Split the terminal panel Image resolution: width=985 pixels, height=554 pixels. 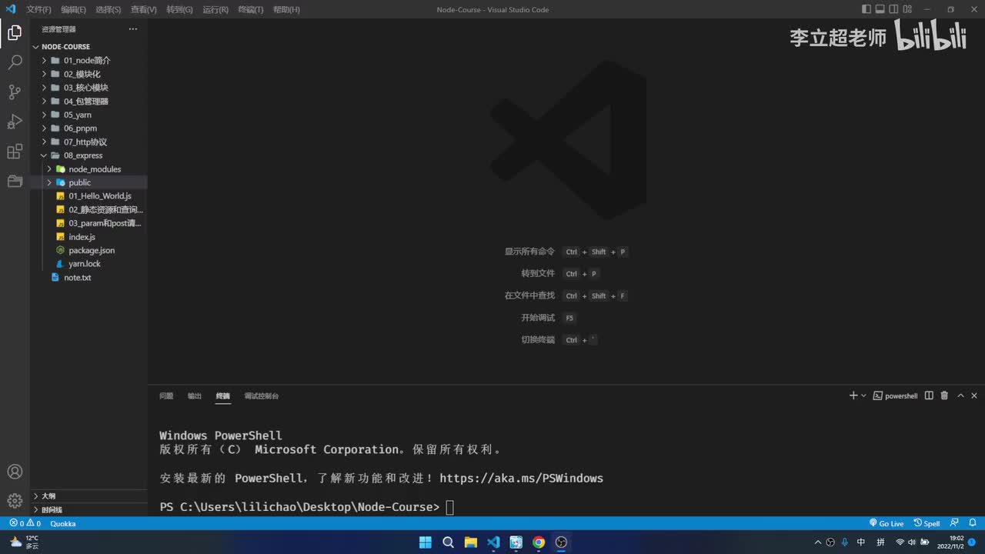coord(929,395)
